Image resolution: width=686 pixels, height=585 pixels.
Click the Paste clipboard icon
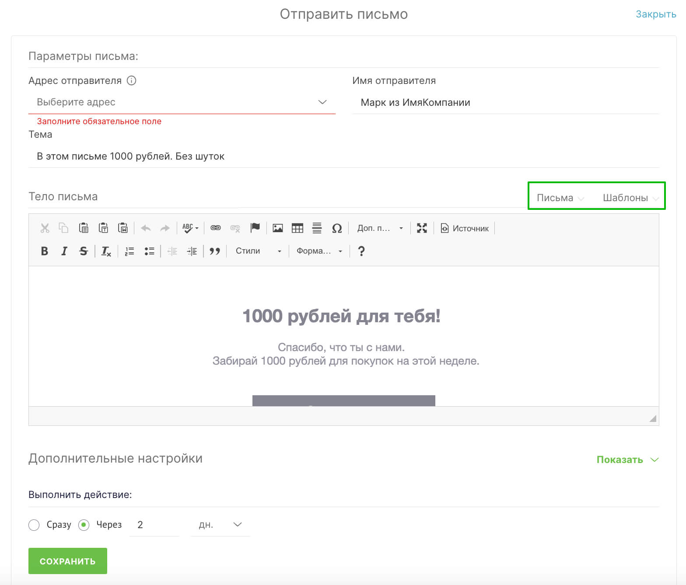pyautogui.click(x=84, y=228)
